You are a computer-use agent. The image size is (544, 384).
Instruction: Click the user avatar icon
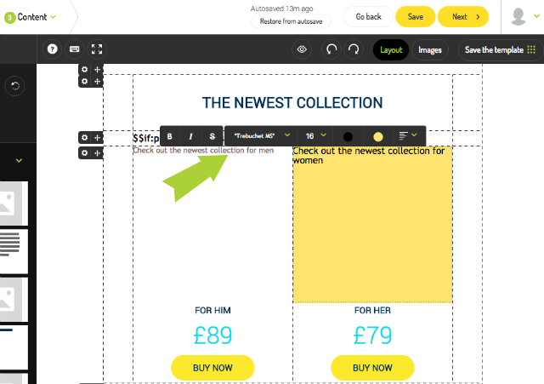[518, 17]
